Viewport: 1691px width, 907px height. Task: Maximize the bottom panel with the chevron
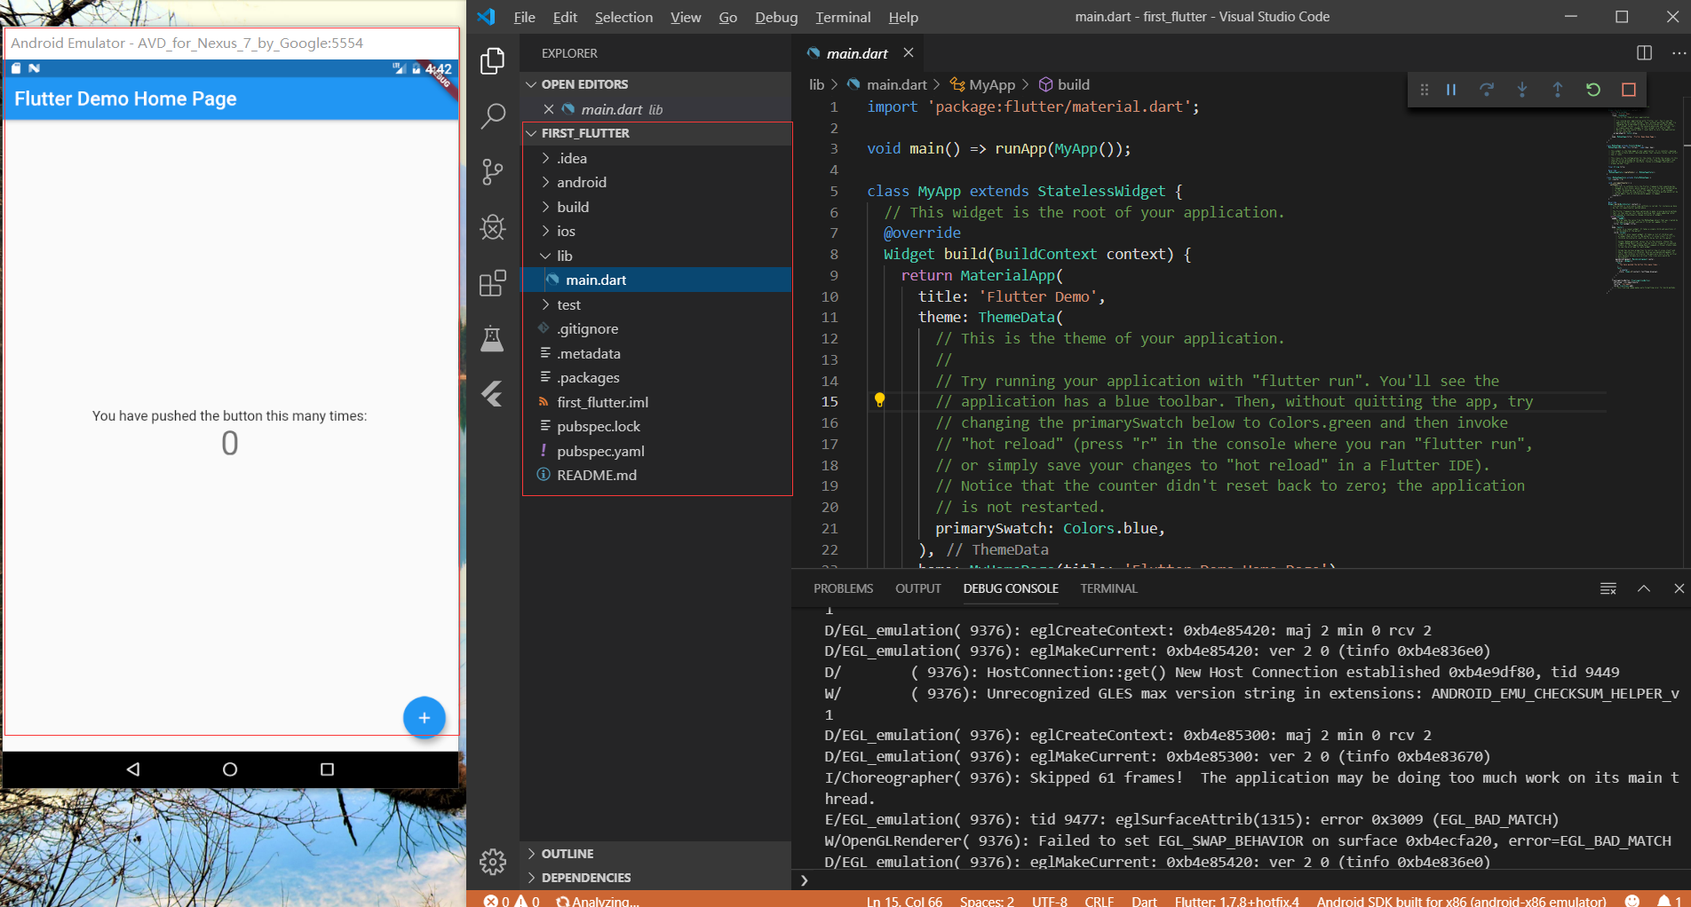(1644, 588)
